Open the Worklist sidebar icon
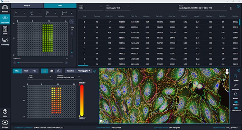The height and width of the screenshot is (130, 242). [x=5, y=9]
